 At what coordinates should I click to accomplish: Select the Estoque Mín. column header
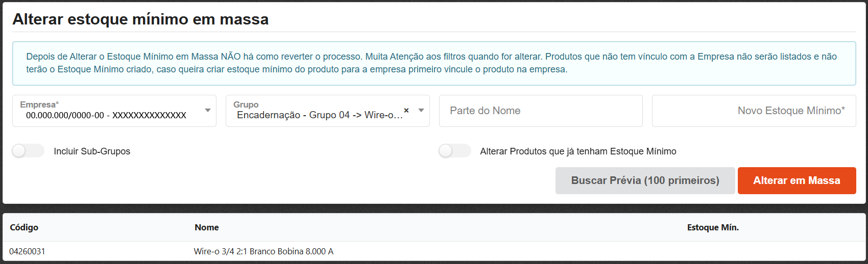tap(713, 227)
